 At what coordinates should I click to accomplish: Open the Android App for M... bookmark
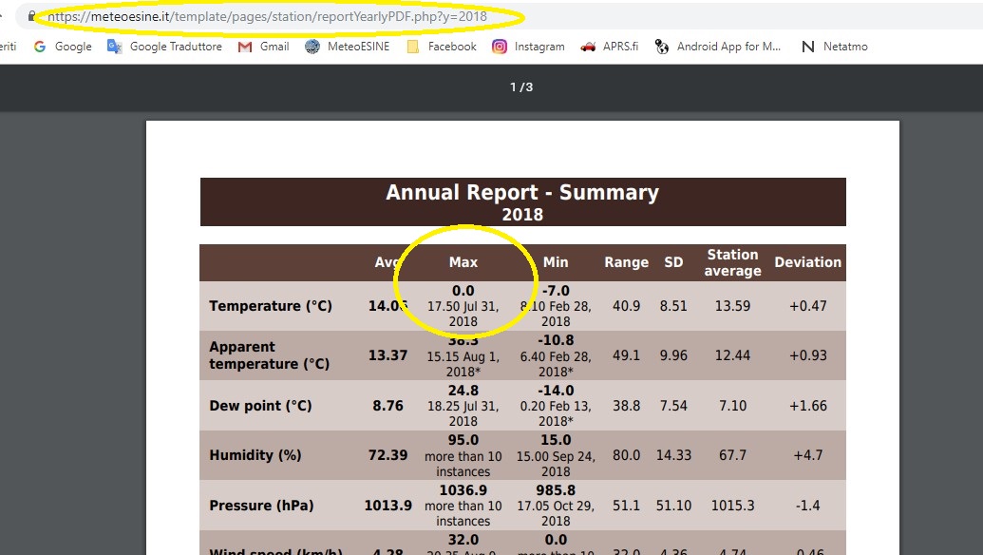[718, 47]
